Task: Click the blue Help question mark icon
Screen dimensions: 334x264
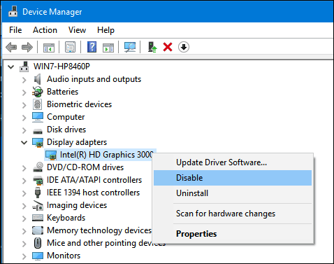Action: [x=92, y=47]
